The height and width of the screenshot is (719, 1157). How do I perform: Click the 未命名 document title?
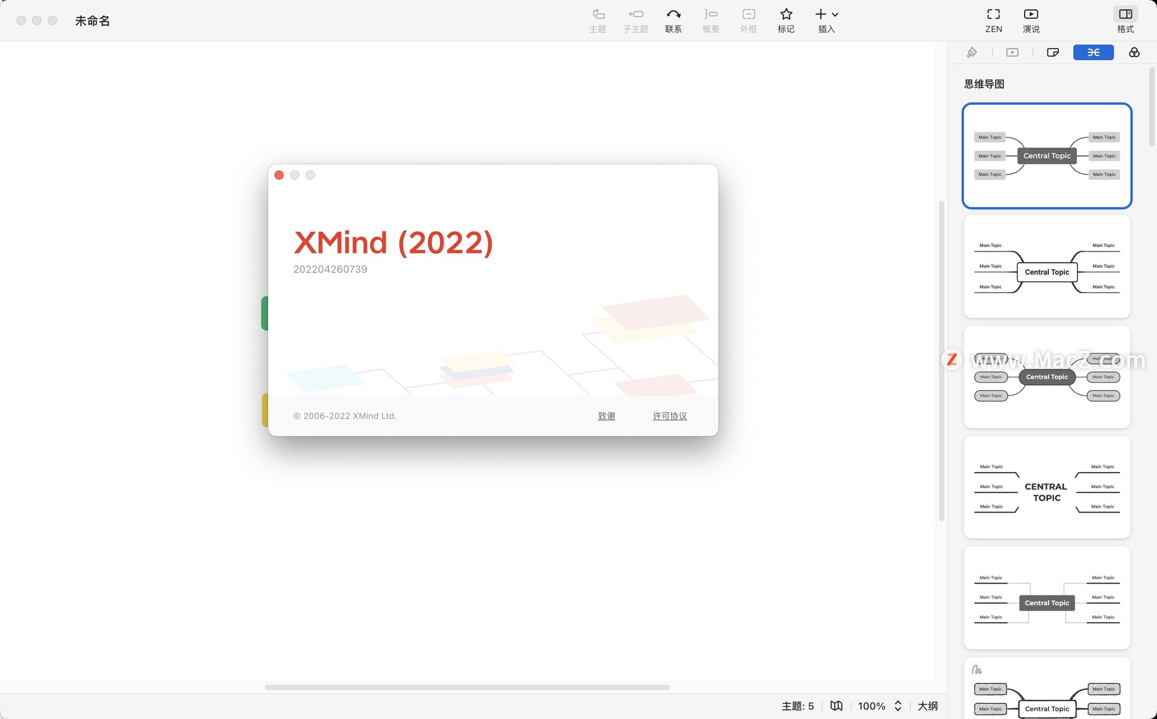(x=92, y=21)
